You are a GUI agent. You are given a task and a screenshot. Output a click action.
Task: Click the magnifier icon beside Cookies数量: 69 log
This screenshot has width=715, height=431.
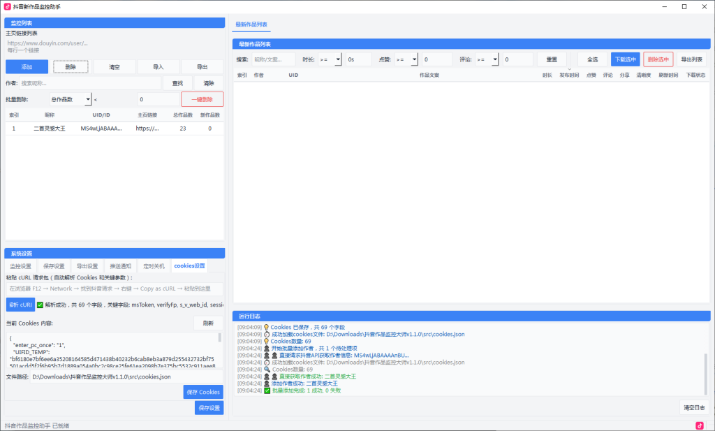(x=267, y=370)
